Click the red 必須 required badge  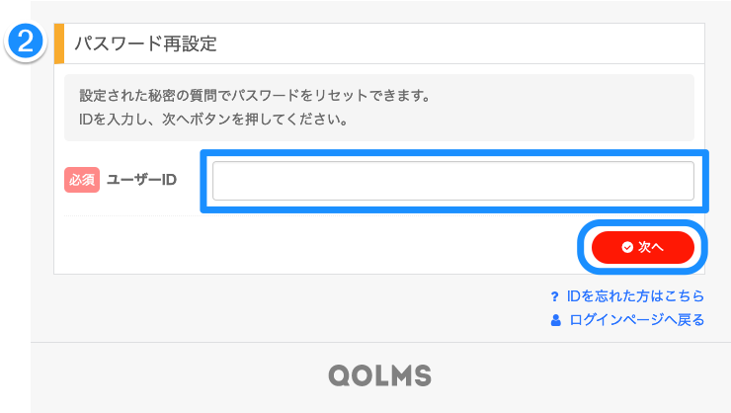click(82, 181)
